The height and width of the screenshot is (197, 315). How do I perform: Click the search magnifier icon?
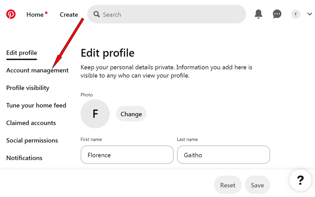click(x=97, y=14)
